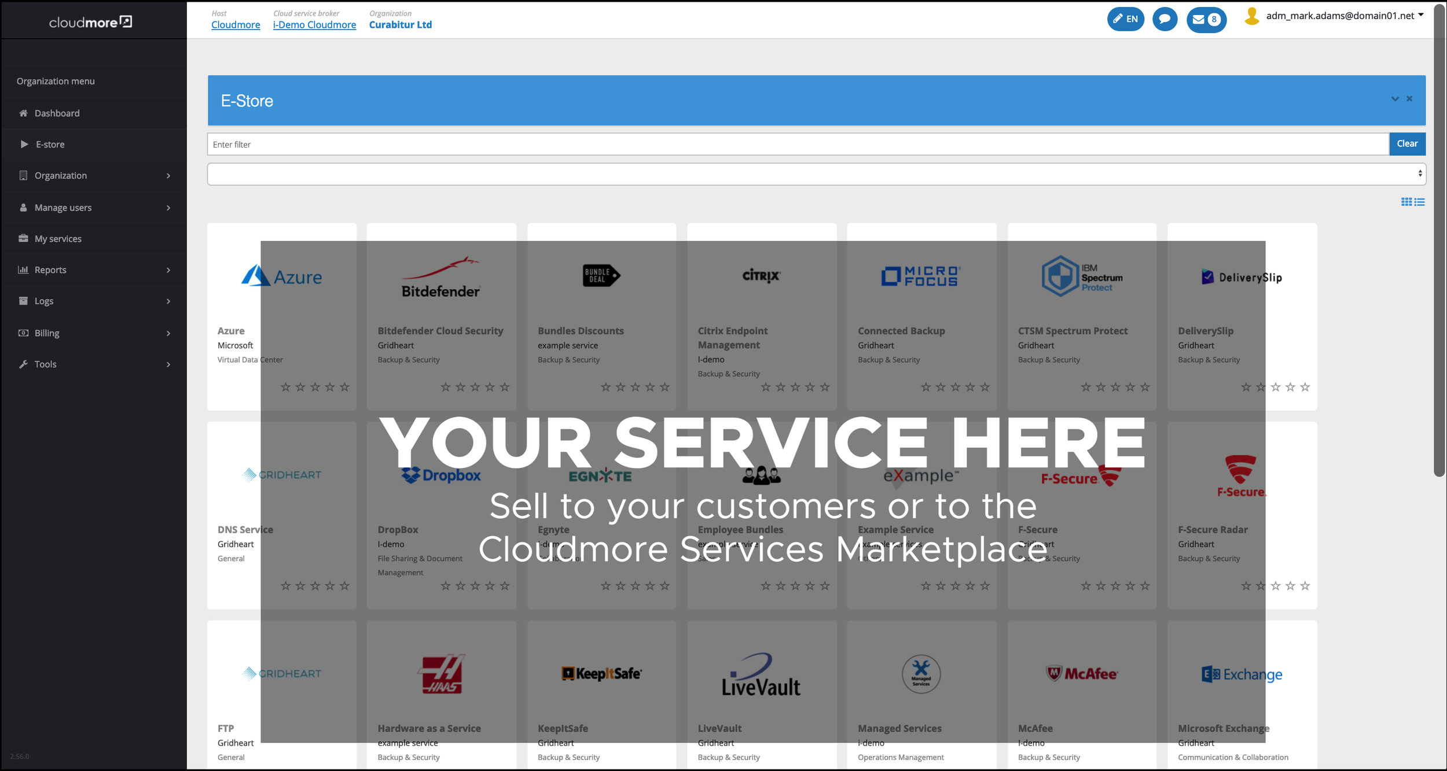1447x771 pixels.
Task: Click the Reports bar chart icon
Action: (x=23, y=270)
